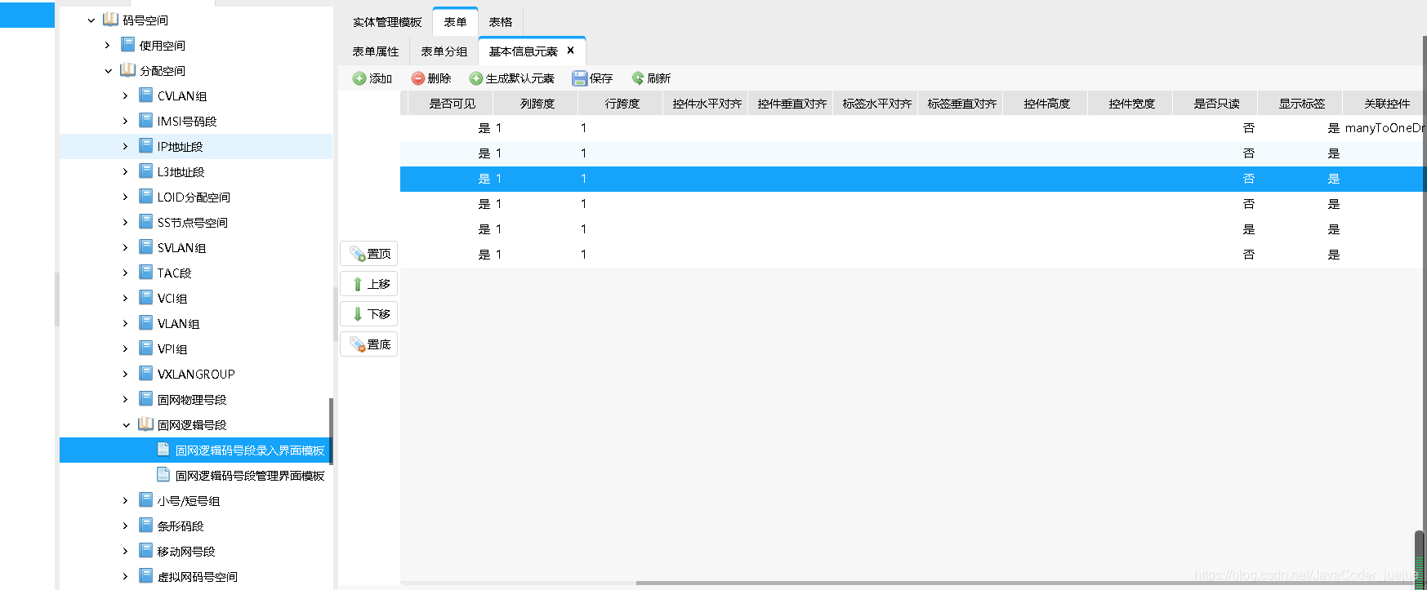
Task: Click the 条形码段 book icon
Action: 146,526
